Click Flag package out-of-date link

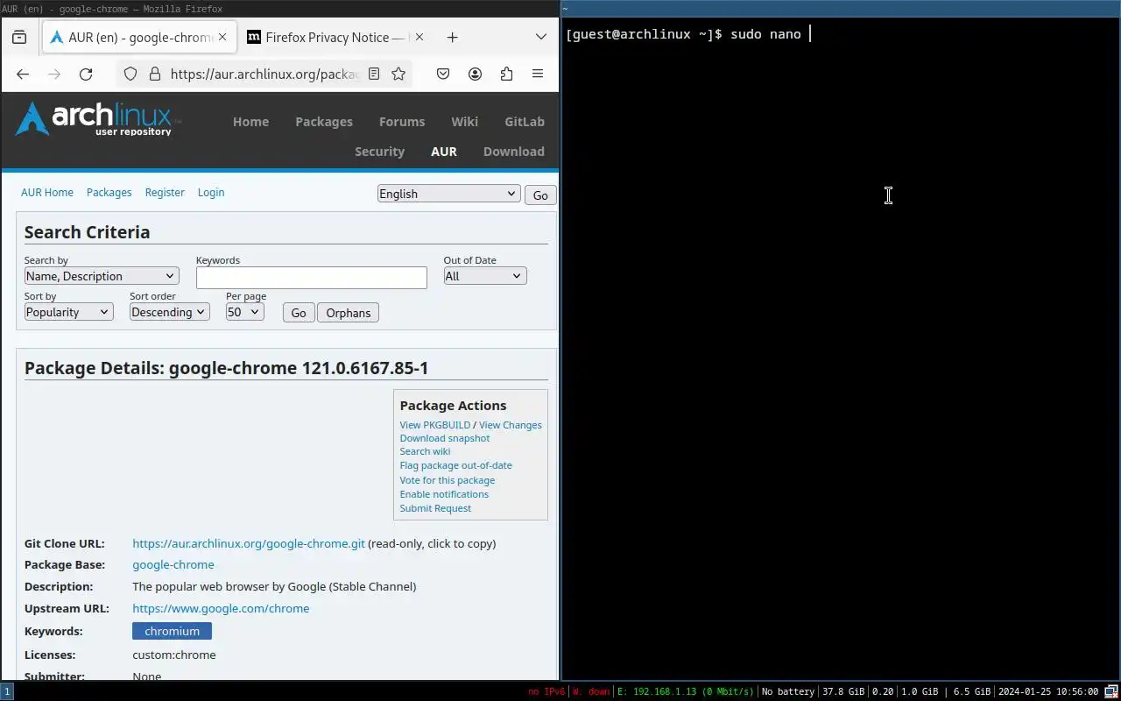click(456, 465)
